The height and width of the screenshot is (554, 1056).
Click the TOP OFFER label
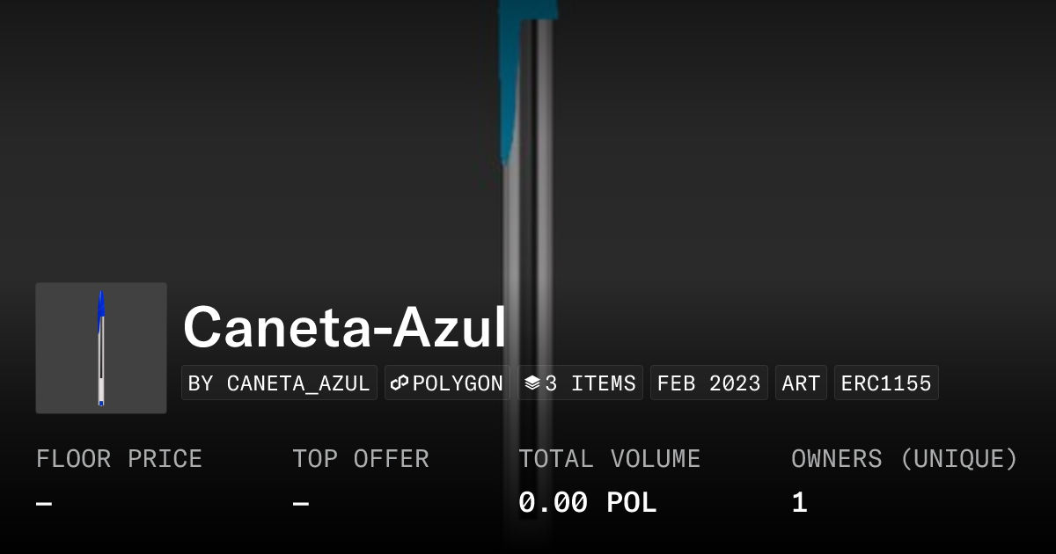pyautogui.click(x=361, y=459)
